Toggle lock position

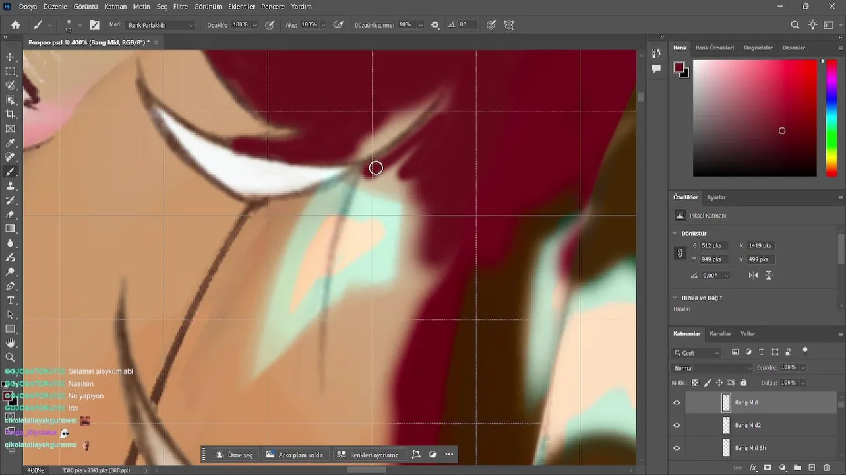pyautogui.click(x=719, y=383)
